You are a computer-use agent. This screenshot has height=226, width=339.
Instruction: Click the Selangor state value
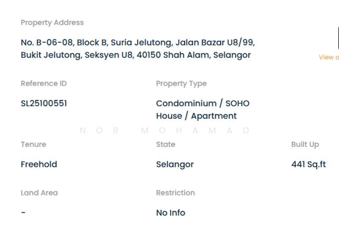(175, 164)
